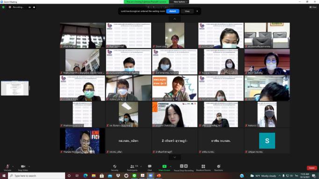Click View in waiting room notification
The height and width of the screenshot is (179, 319).
187,11
